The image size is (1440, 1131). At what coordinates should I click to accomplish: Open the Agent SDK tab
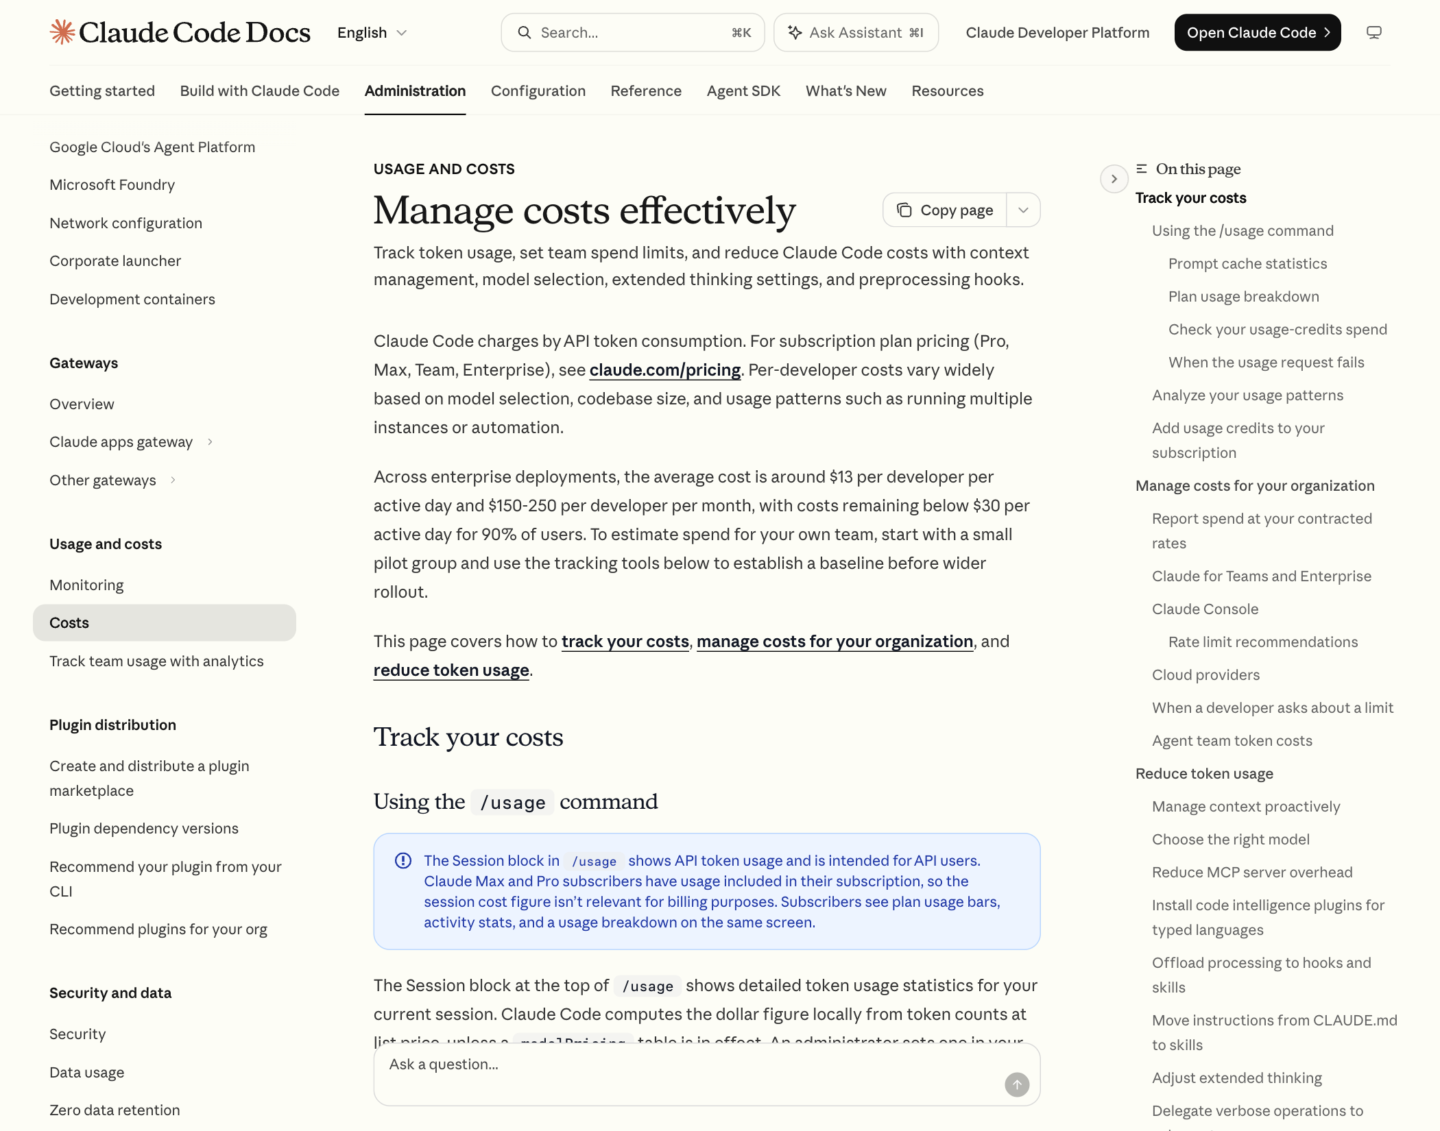click(743, 90)
